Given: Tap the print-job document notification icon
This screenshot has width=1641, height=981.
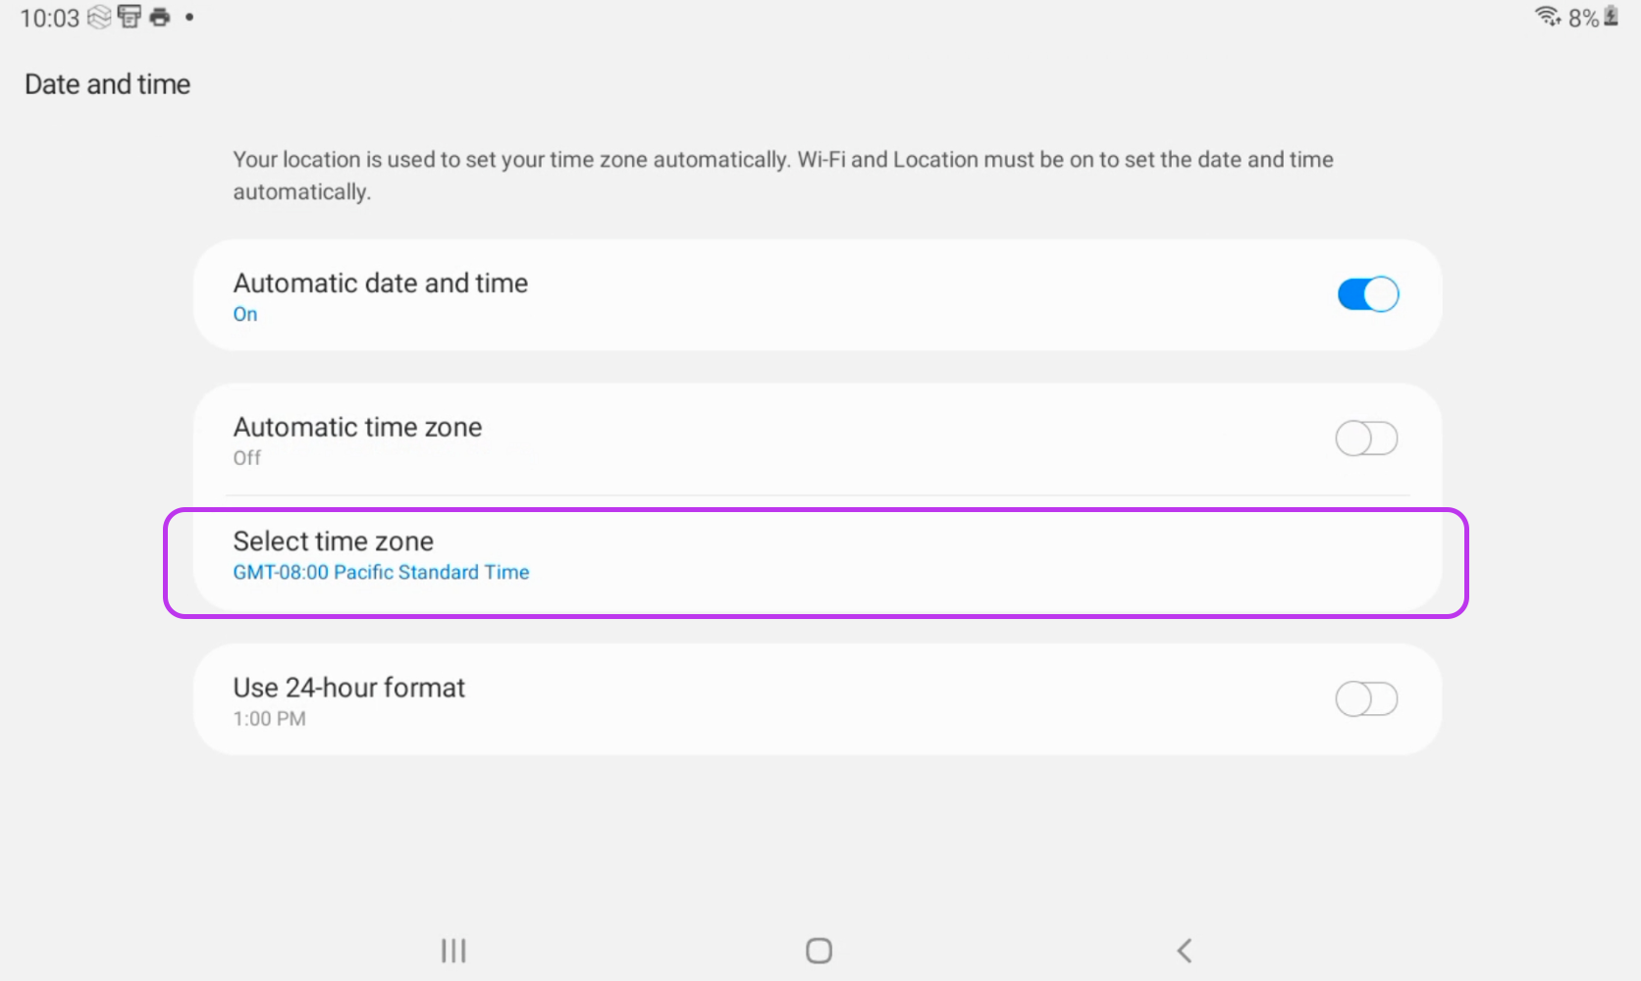Looking at the screenshot, I should pos(130,17).
